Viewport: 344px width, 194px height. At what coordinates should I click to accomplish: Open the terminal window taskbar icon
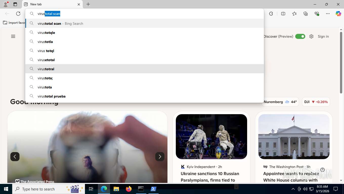point(141,189)
